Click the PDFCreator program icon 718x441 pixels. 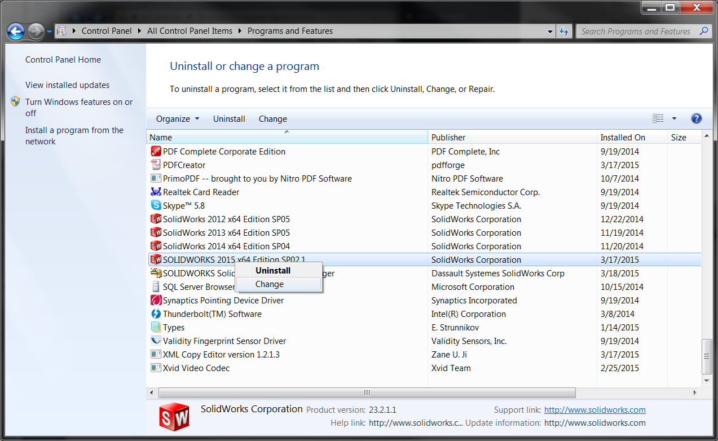(x=156, y=165)
